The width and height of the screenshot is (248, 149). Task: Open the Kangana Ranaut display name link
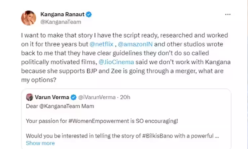click(63, 15)
